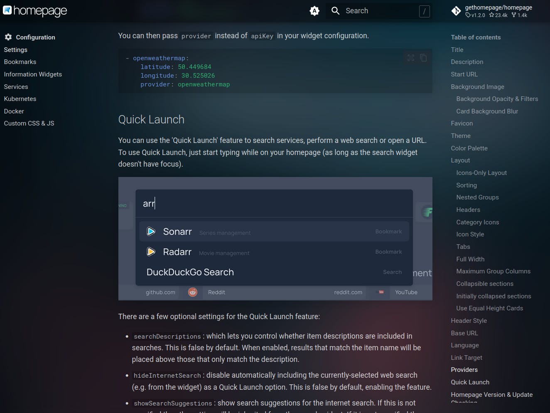Jump to Icons-Only Layout section
The image size is (550, 413).
(x=481, y=173)
